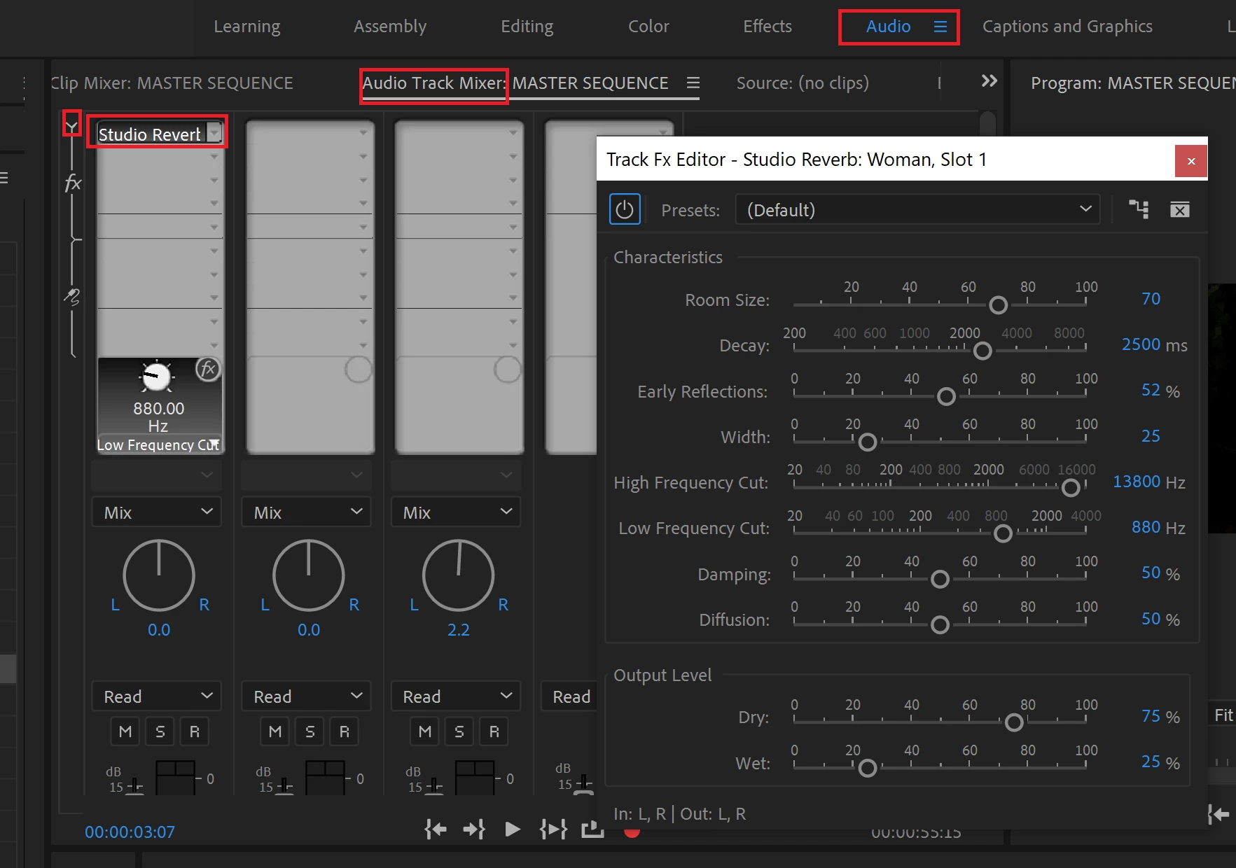Edit High Frequency Cut value 13800
1236x868 pixels.
[x=1137, y=482]
